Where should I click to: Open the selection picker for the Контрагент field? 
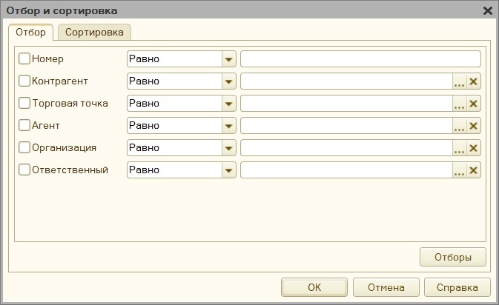tap(459, 81)
